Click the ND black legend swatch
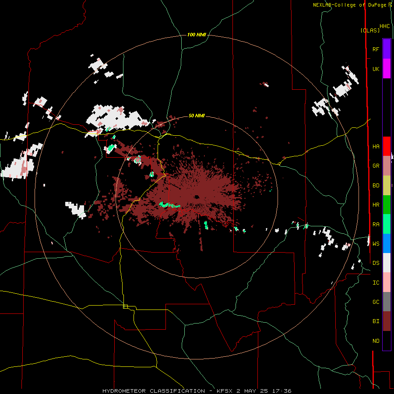Viewport: 394px width, 394px height. 387,341
